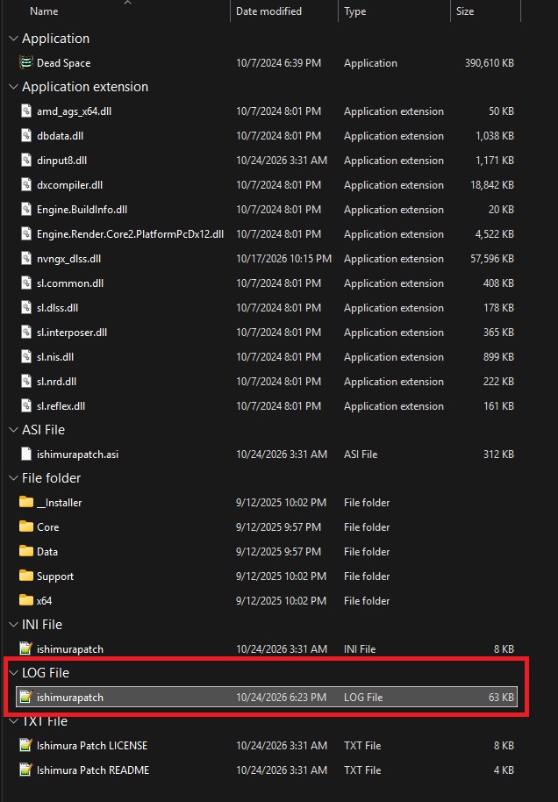Image resolution: width=558 pixels, height=802 pixels.
Task: Click the ishimurapatch INI file icon
Action: click(x=26, y=648)
